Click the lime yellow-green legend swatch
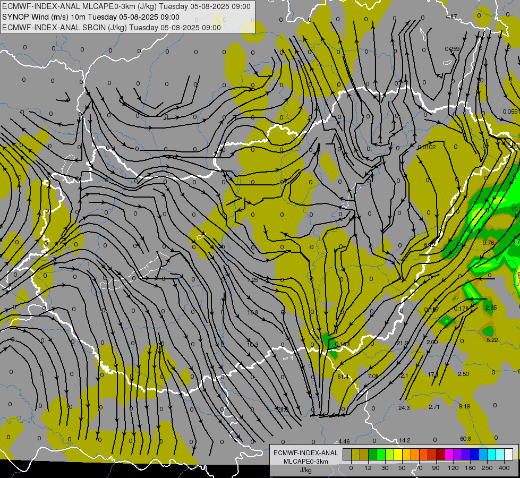 390,454
